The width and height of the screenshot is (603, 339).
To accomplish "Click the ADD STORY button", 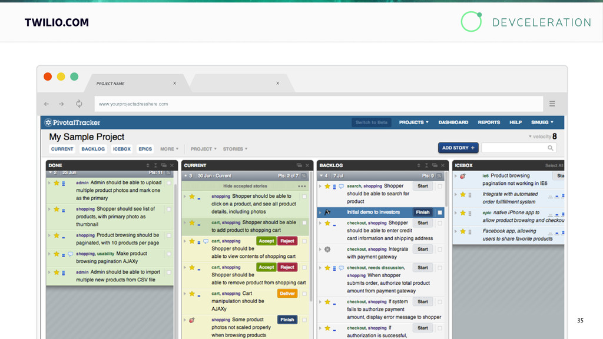I will tap(458, 148).
